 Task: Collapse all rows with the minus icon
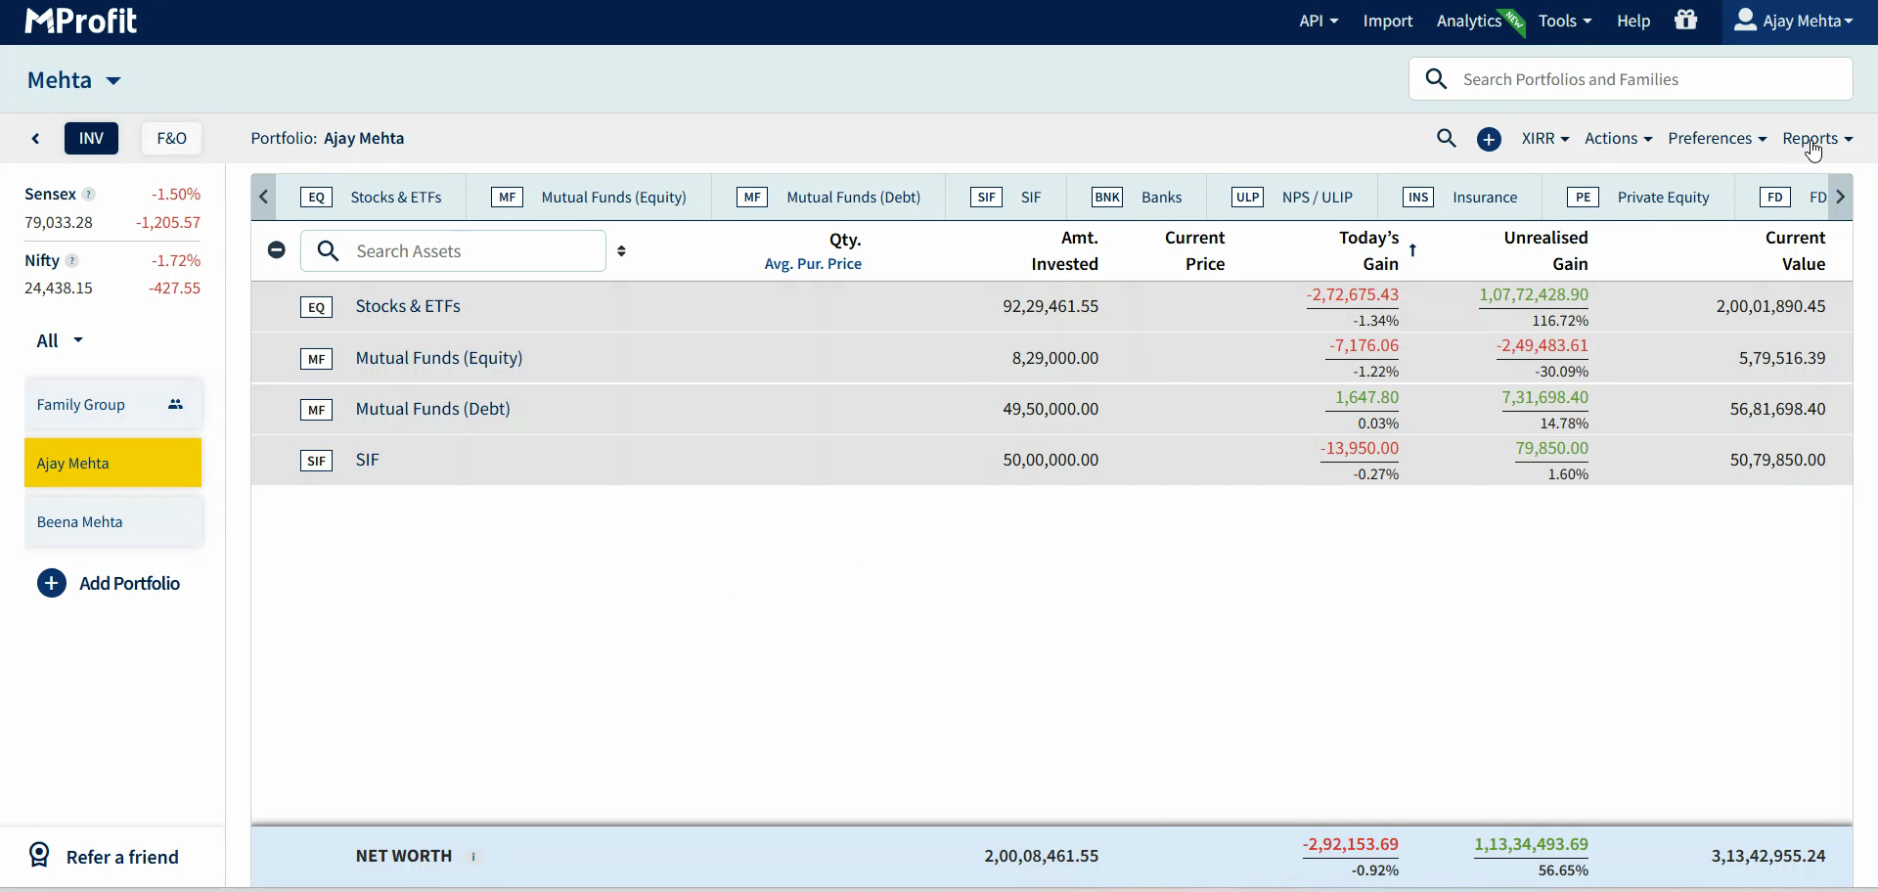click(x=277, y=250)
